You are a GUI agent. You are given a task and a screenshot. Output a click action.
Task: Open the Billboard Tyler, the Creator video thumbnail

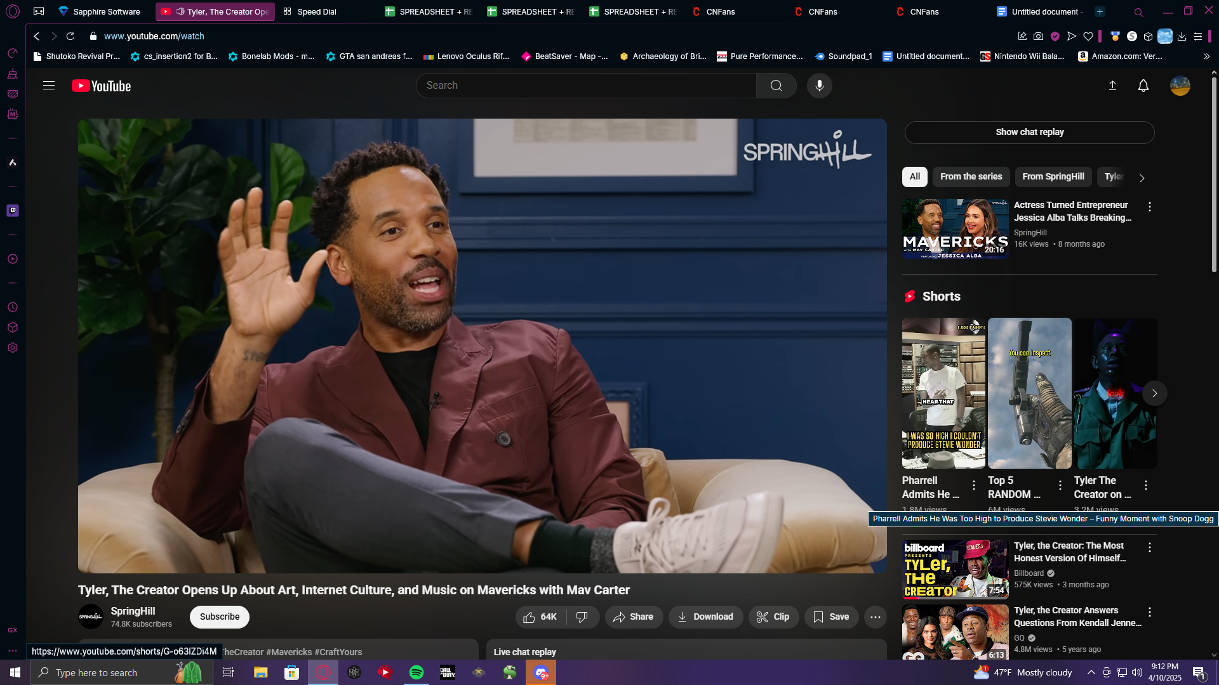point(955,569)
